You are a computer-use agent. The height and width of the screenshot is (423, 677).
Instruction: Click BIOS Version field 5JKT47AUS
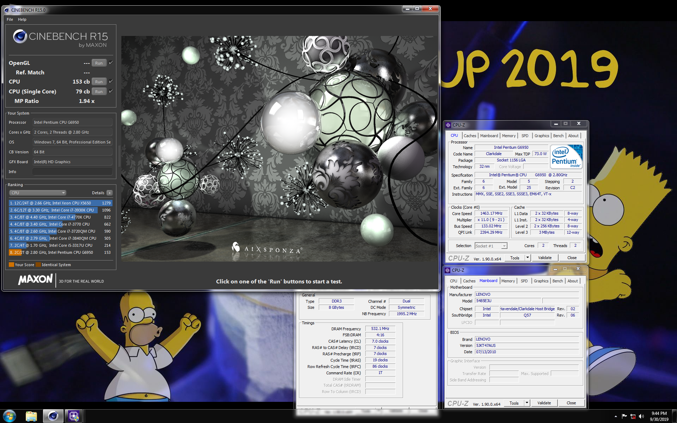[x=527, y=346]
